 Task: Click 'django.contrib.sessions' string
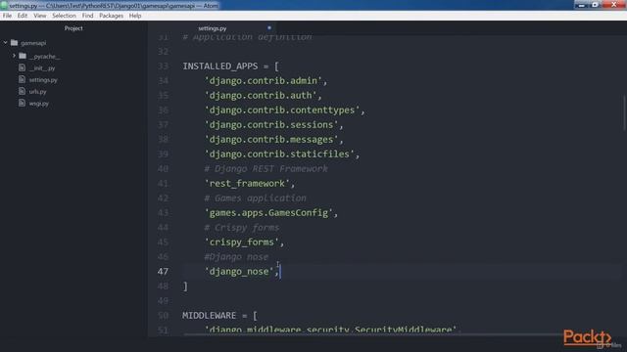[271, 124]
